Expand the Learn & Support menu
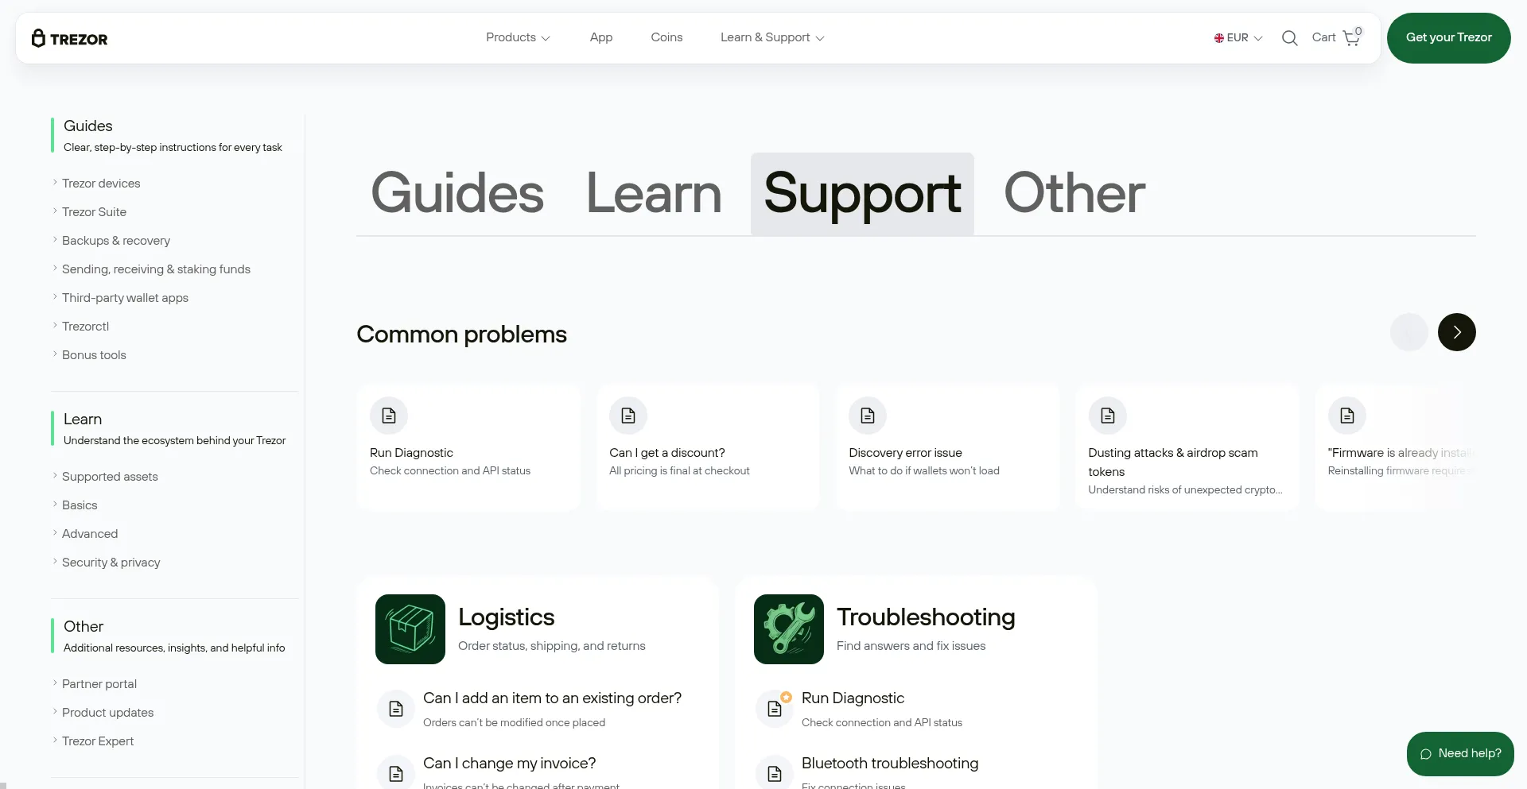The height and width of the screenshot is (789, 1527). 772,37
